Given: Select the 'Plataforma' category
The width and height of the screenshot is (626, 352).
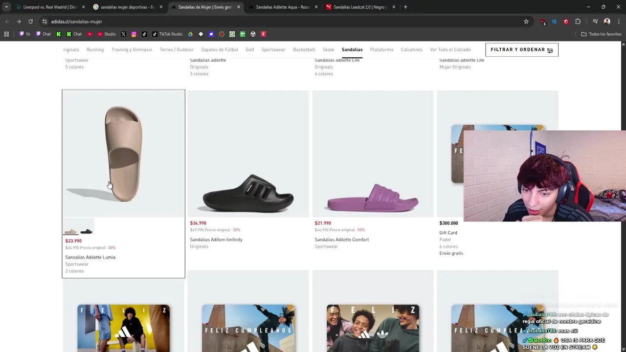Looking at the screenshot, I should 381,49.
